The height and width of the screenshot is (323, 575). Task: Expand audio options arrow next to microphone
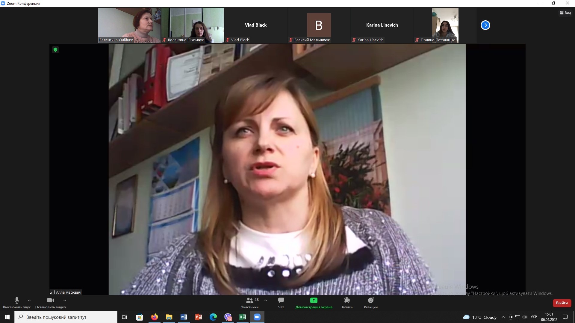tap(29, 300)
